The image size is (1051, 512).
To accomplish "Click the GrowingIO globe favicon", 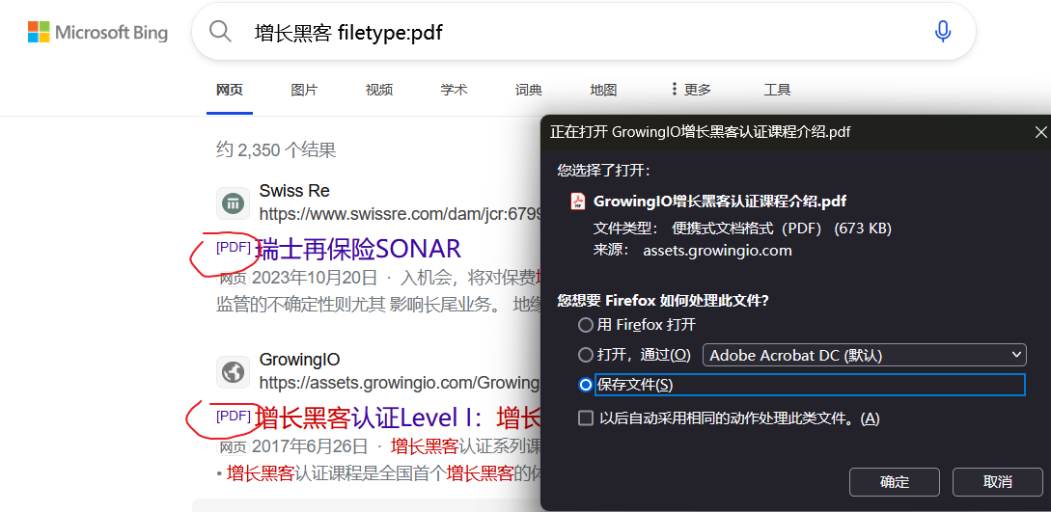I will pyautogui.click(x=233, y=371).
